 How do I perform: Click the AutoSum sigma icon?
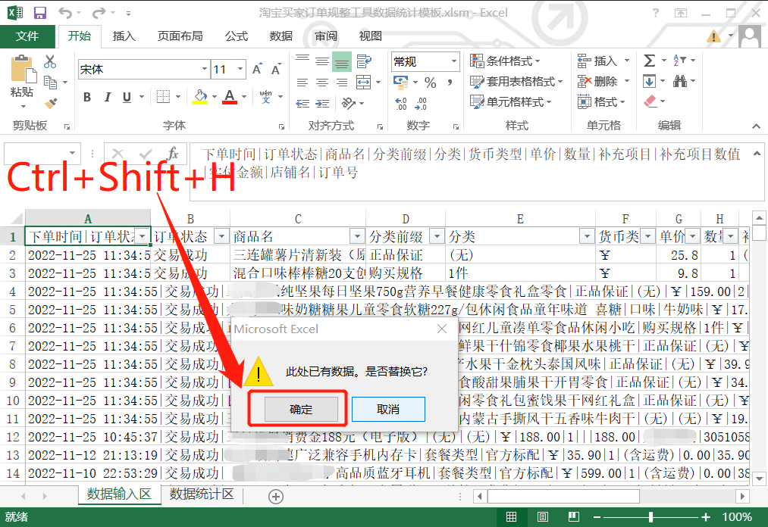pyautogui.click(x=650, y=61)
